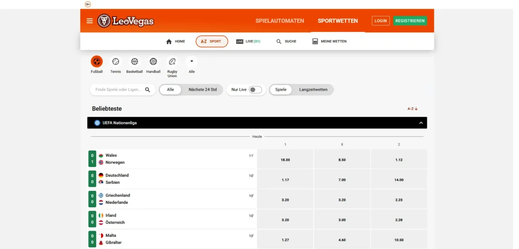Toggle the Nur Live switch
The height and width of the screenshot is (249, 519).
[255, 90]
